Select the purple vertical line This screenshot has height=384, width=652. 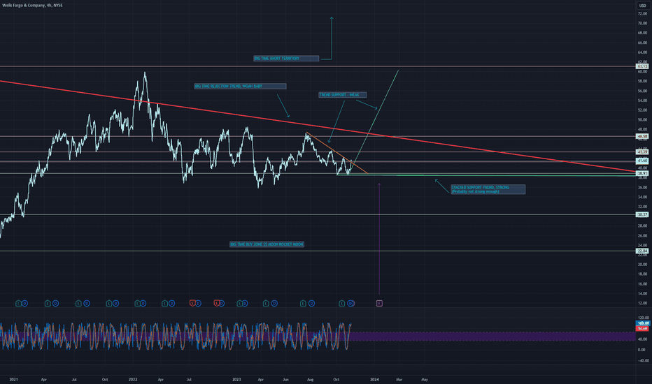[x=379, y=239]
